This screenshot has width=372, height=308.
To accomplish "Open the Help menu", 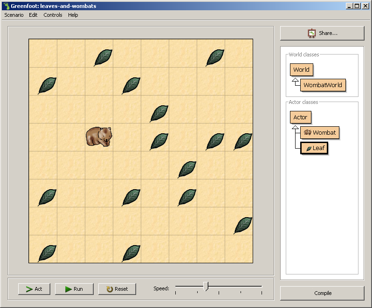I will (x=73, y=15).
